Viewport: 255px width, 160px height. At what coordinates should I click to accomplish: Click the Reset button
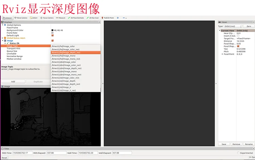(4, 158)
